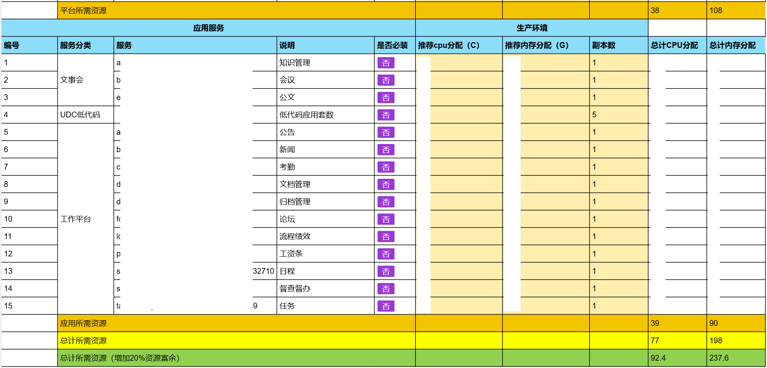This screenshot has height=368, width=767.
Task: Click the 服务分类 column header
Action: [x=85, y=45]
